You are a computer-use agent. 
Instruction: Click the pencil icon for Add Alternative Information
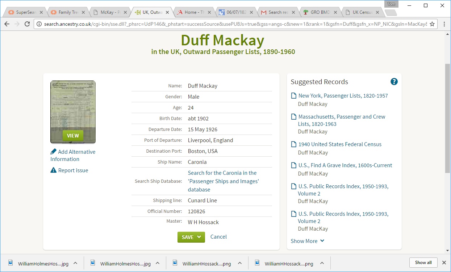54,152
